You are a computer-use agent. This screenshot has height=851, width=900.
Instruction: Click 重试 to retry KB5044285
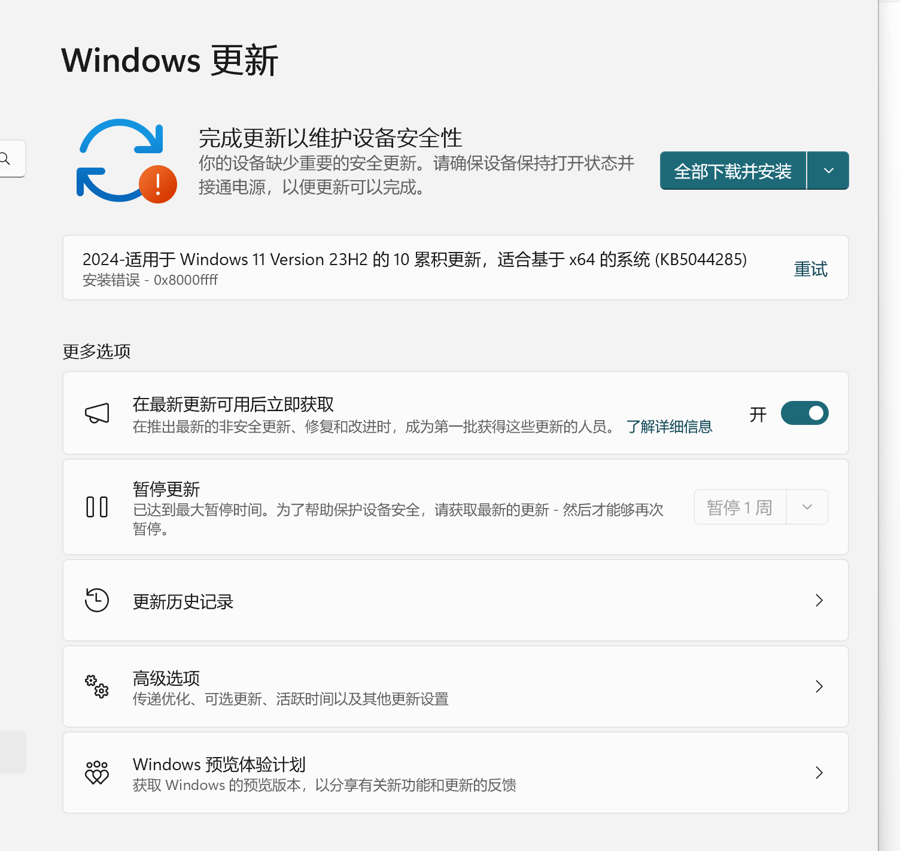810,269
